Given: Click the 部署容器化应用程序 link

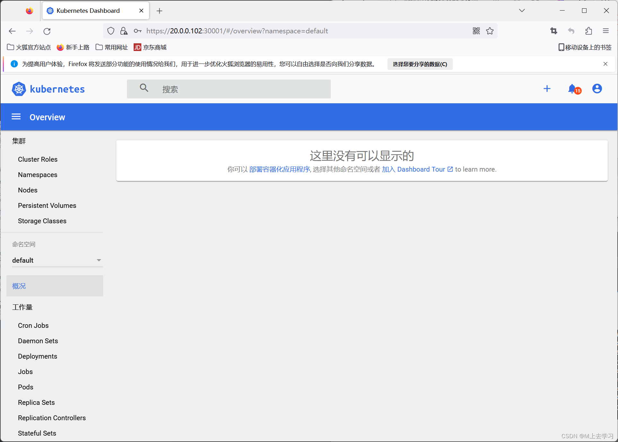Looking at the screenshot, I should point(279,169).
